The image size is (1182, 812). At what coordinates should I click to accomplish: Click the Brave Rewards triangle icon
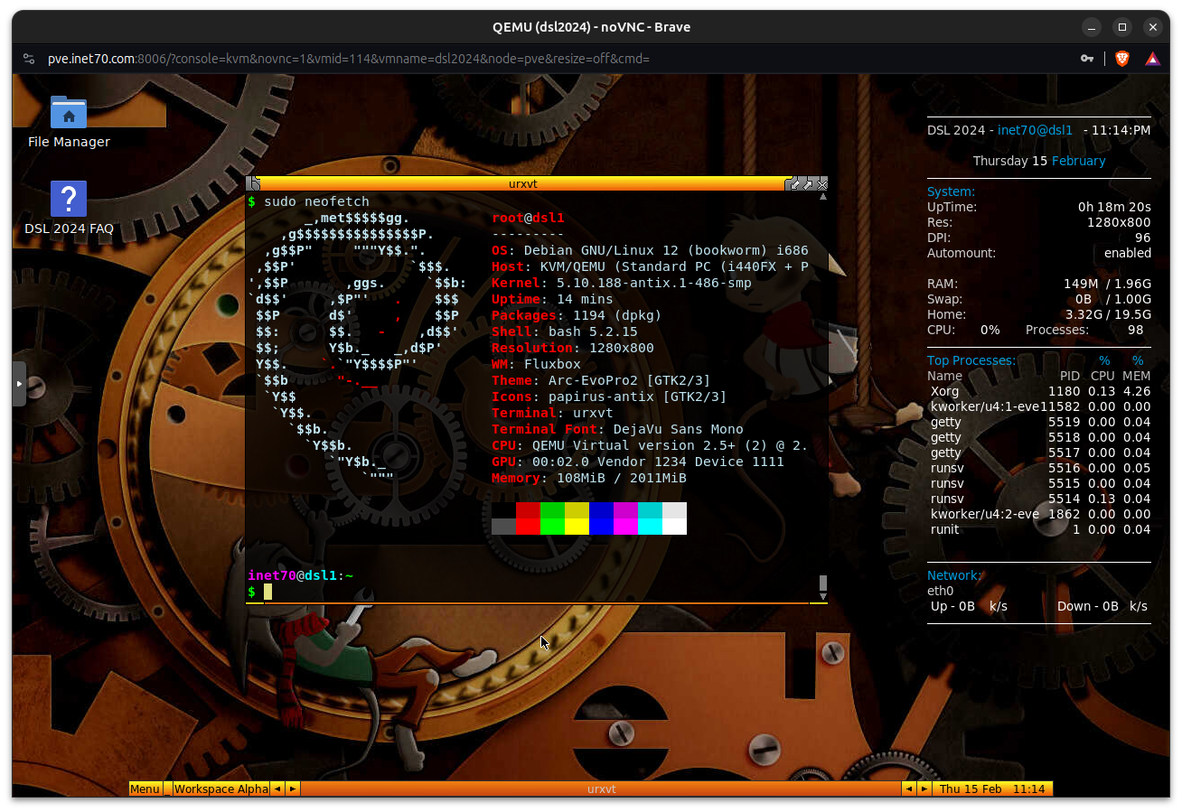tap(1153, 59)
